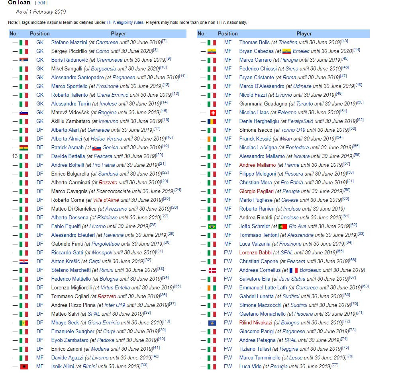400x373 pixels.
Task: Click the Serbia flag beside Boris Radunović
Action: tap(24, 60)
